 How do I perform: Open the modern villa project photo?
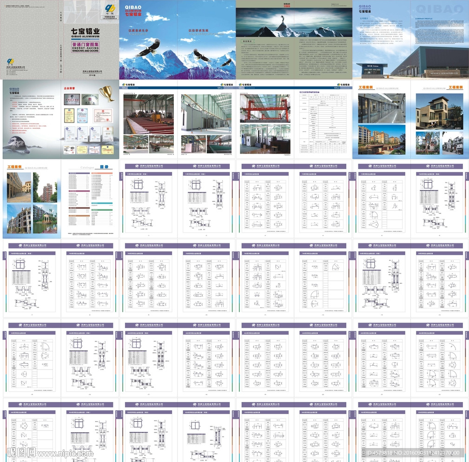pos(439,111)
